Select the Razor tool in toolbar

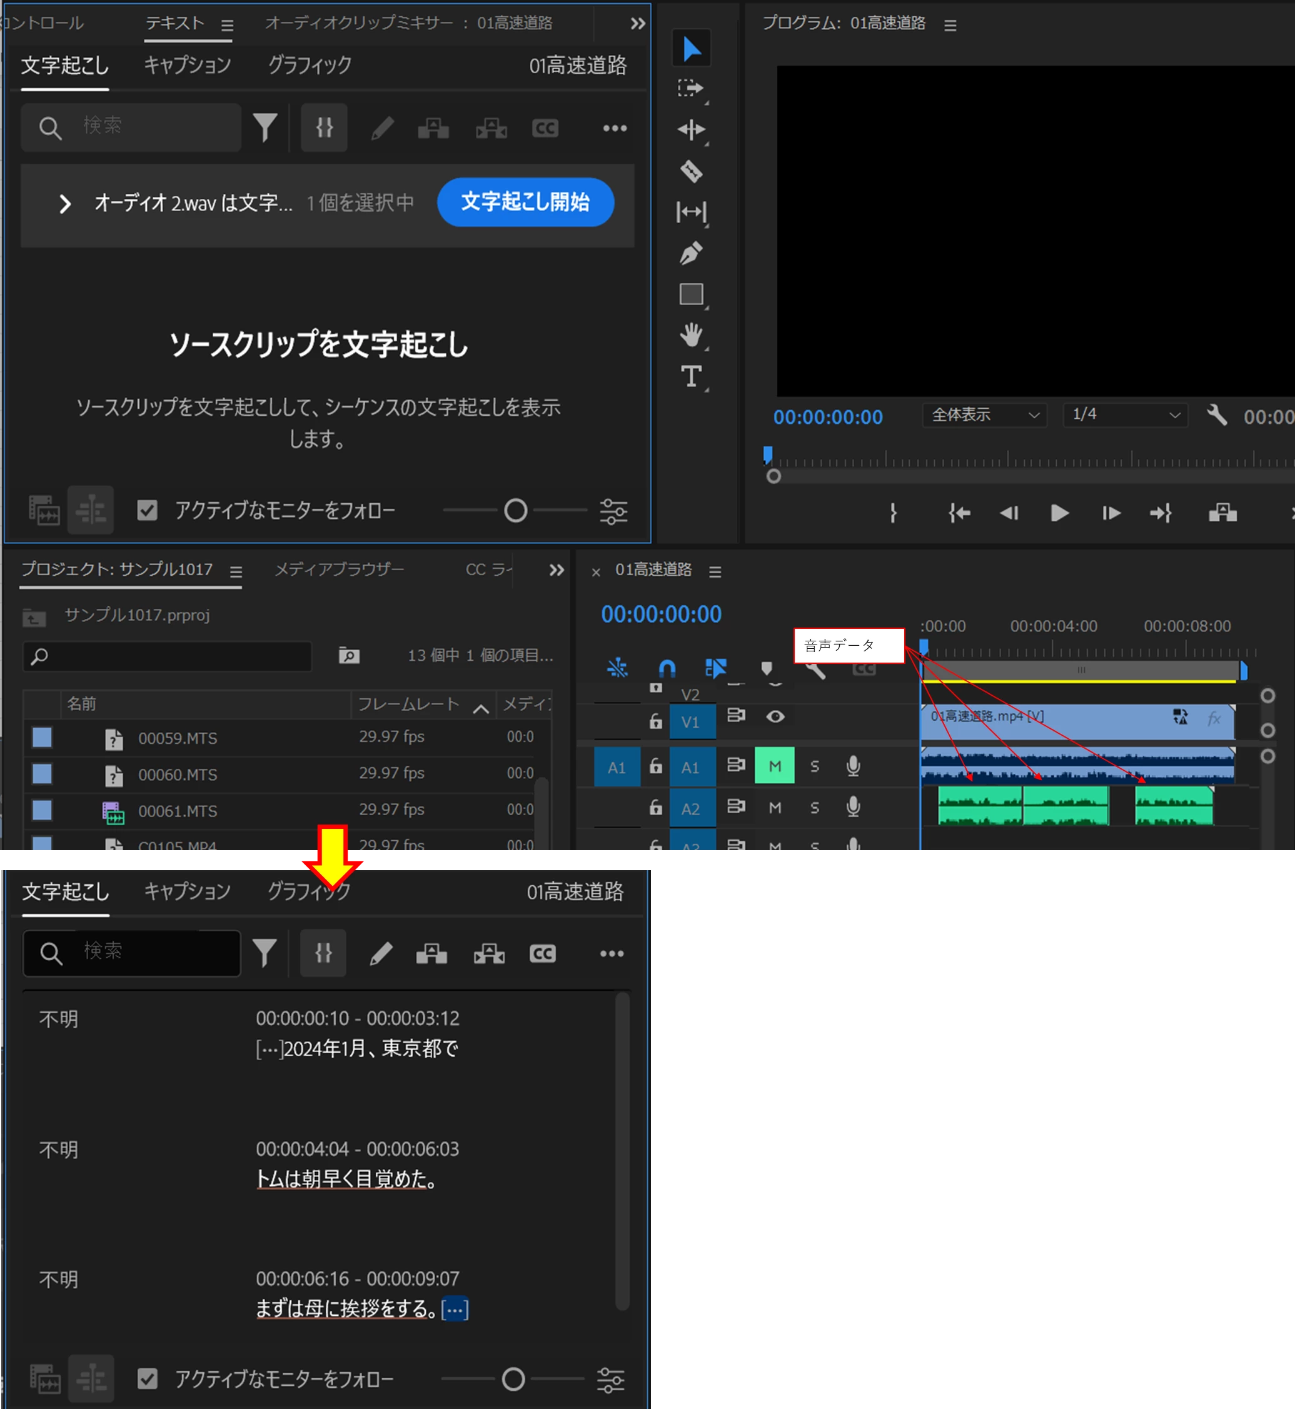pyautogui.click(x=691, y=171)
